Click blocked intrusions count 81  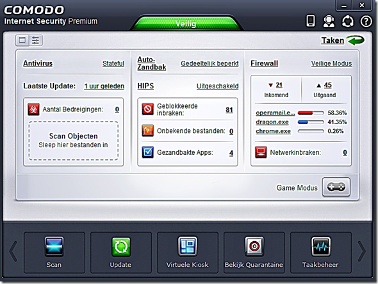(229, 110)
